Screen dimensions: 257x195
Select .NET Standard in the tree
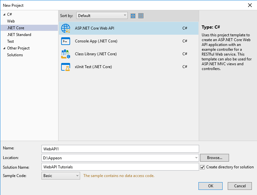pos(19,35)
